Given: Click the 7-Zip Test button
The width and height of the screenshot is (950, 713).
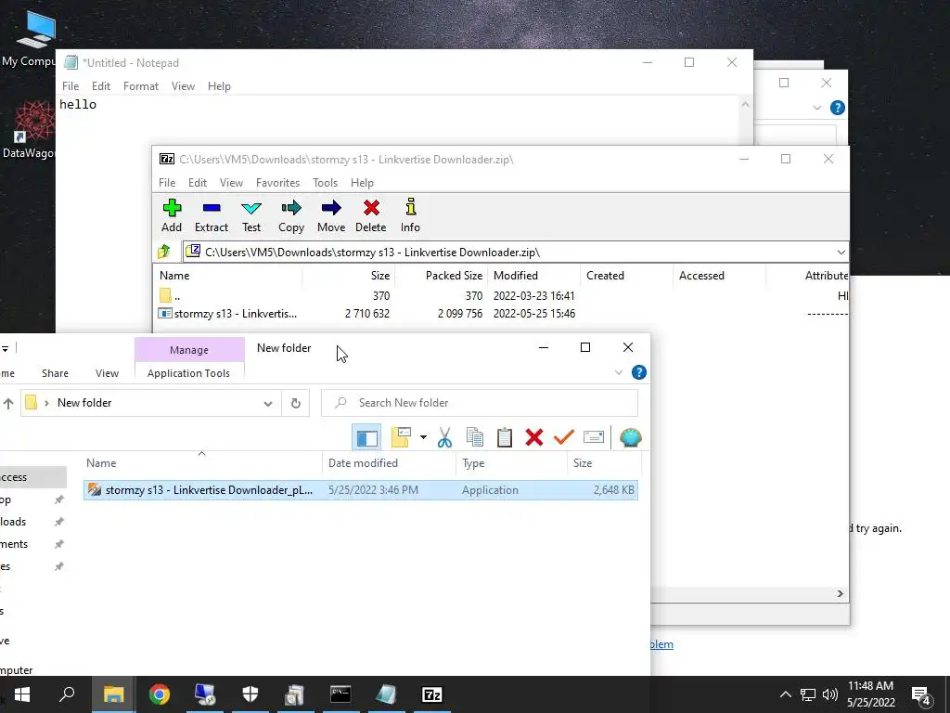Looking at the screenshot, I should pyautogui.click(x=251, y=215).
